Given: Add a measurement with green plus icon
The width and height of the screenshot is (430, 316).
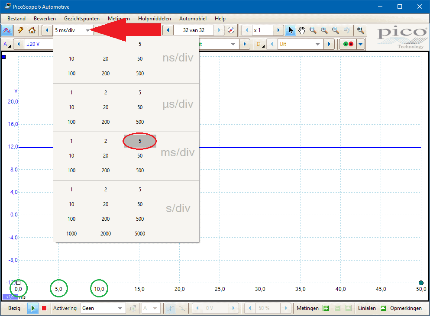Looking at the screenshot, I should 326,308.
